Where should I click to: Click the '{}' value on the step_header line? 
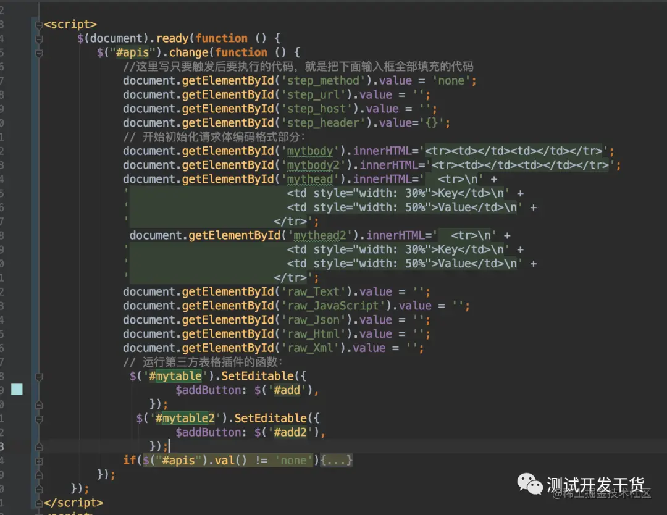[x=431, y=122]
